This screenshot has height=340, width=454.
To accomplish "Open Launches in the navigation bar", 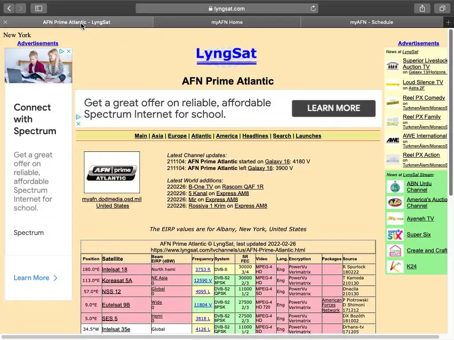I will pyautogui.click(x=309, y=136).
